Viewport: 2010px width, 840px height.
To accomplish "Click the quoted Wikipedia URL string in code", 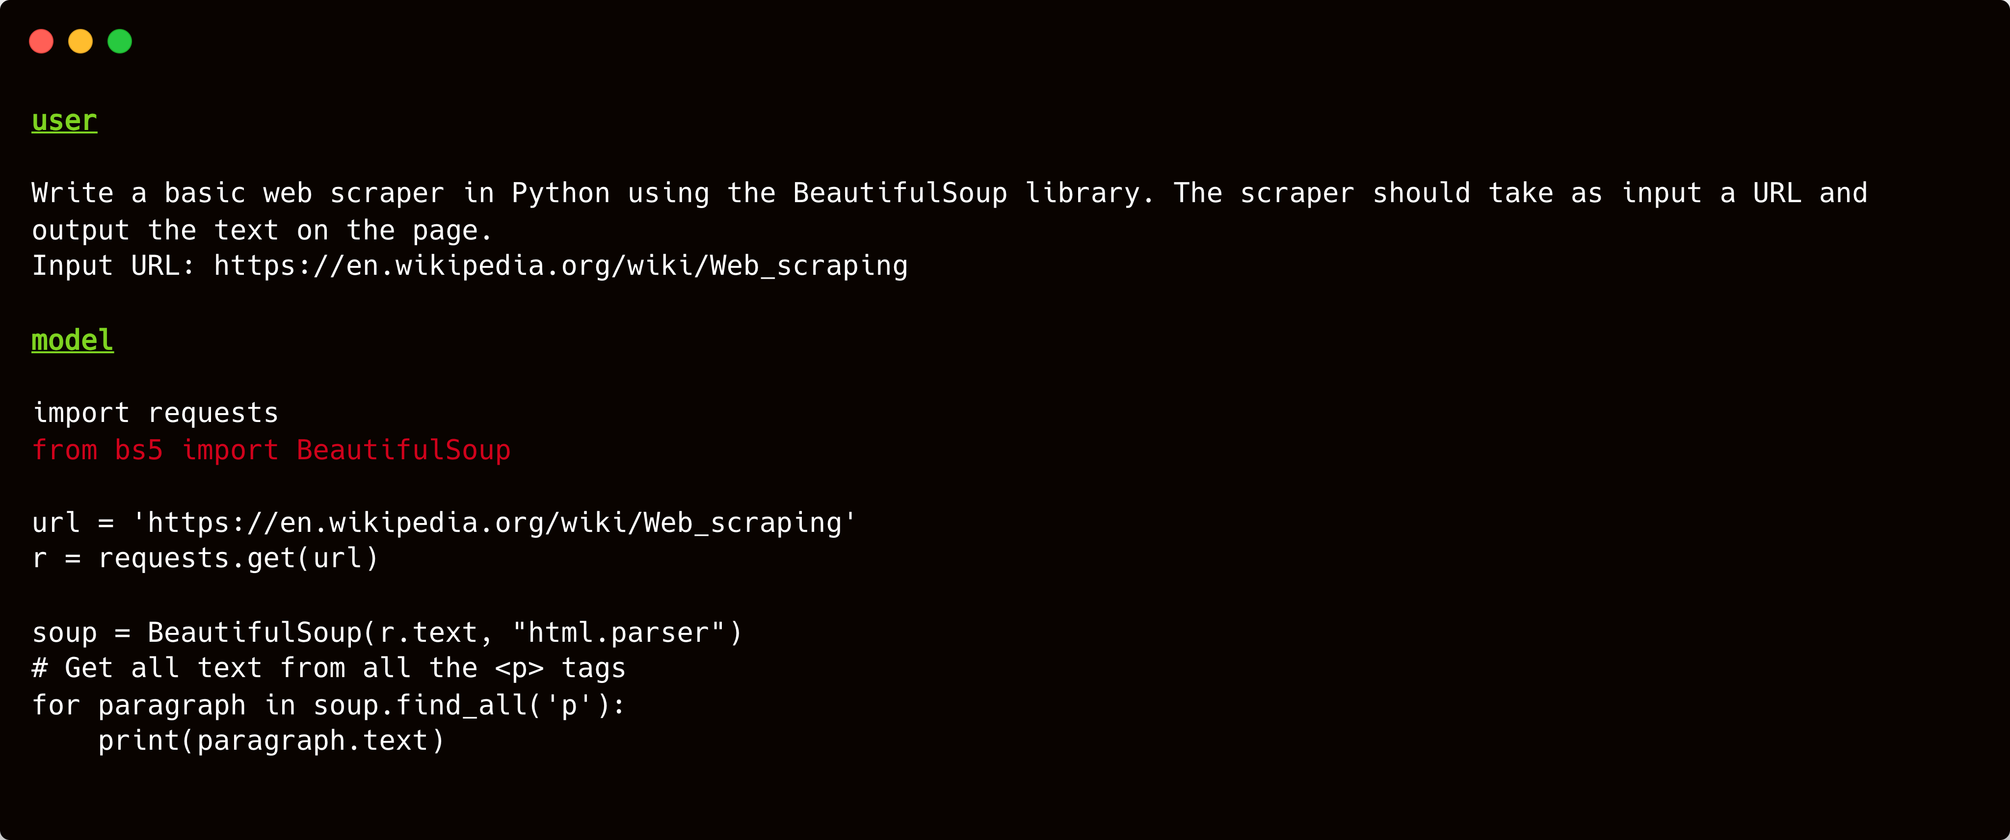I will pyautogui.click(x=494, y=523).
